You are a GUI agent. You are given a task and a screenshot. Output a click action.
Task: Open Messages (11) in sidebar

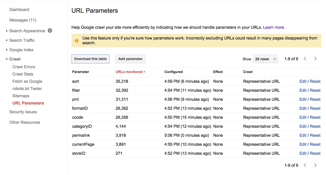click(23, 20)
